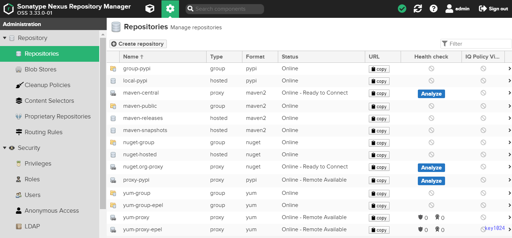The width and height of the screenshot is (512, 238).
Task: Sort by the Format column header
Action: click(260, 57)
